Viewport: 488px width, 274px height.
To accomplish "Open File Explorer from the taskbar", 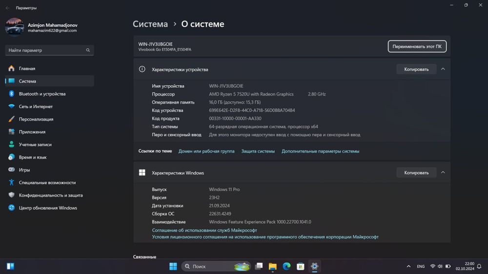I will click(x=273, y=266).
